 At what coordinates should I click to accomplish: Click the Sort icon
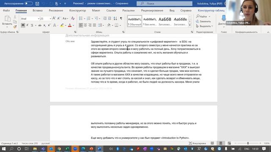(x=115, y=18)
